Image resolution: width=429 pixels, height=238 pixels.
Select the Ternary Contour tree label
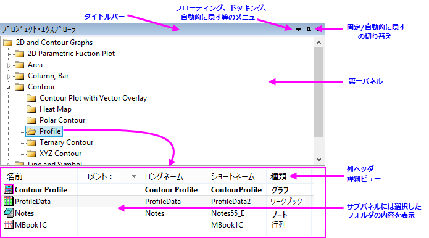point(67,142)
